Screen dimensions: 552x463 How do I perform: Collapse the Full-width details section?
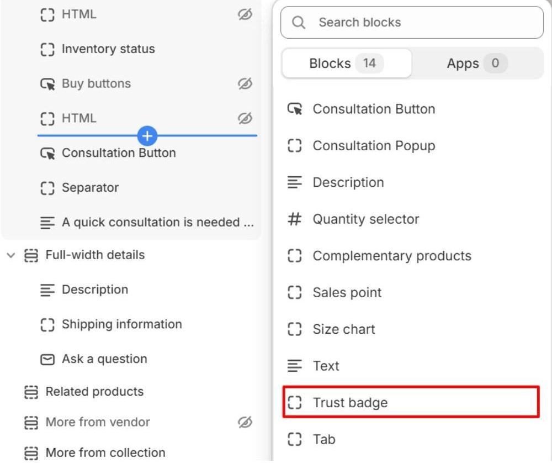coord(11,255)
